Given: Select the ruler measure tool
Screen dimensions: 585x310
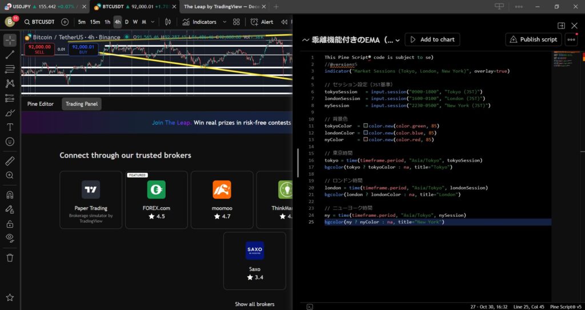Looking at the screenshot, I should coord(10,161).
